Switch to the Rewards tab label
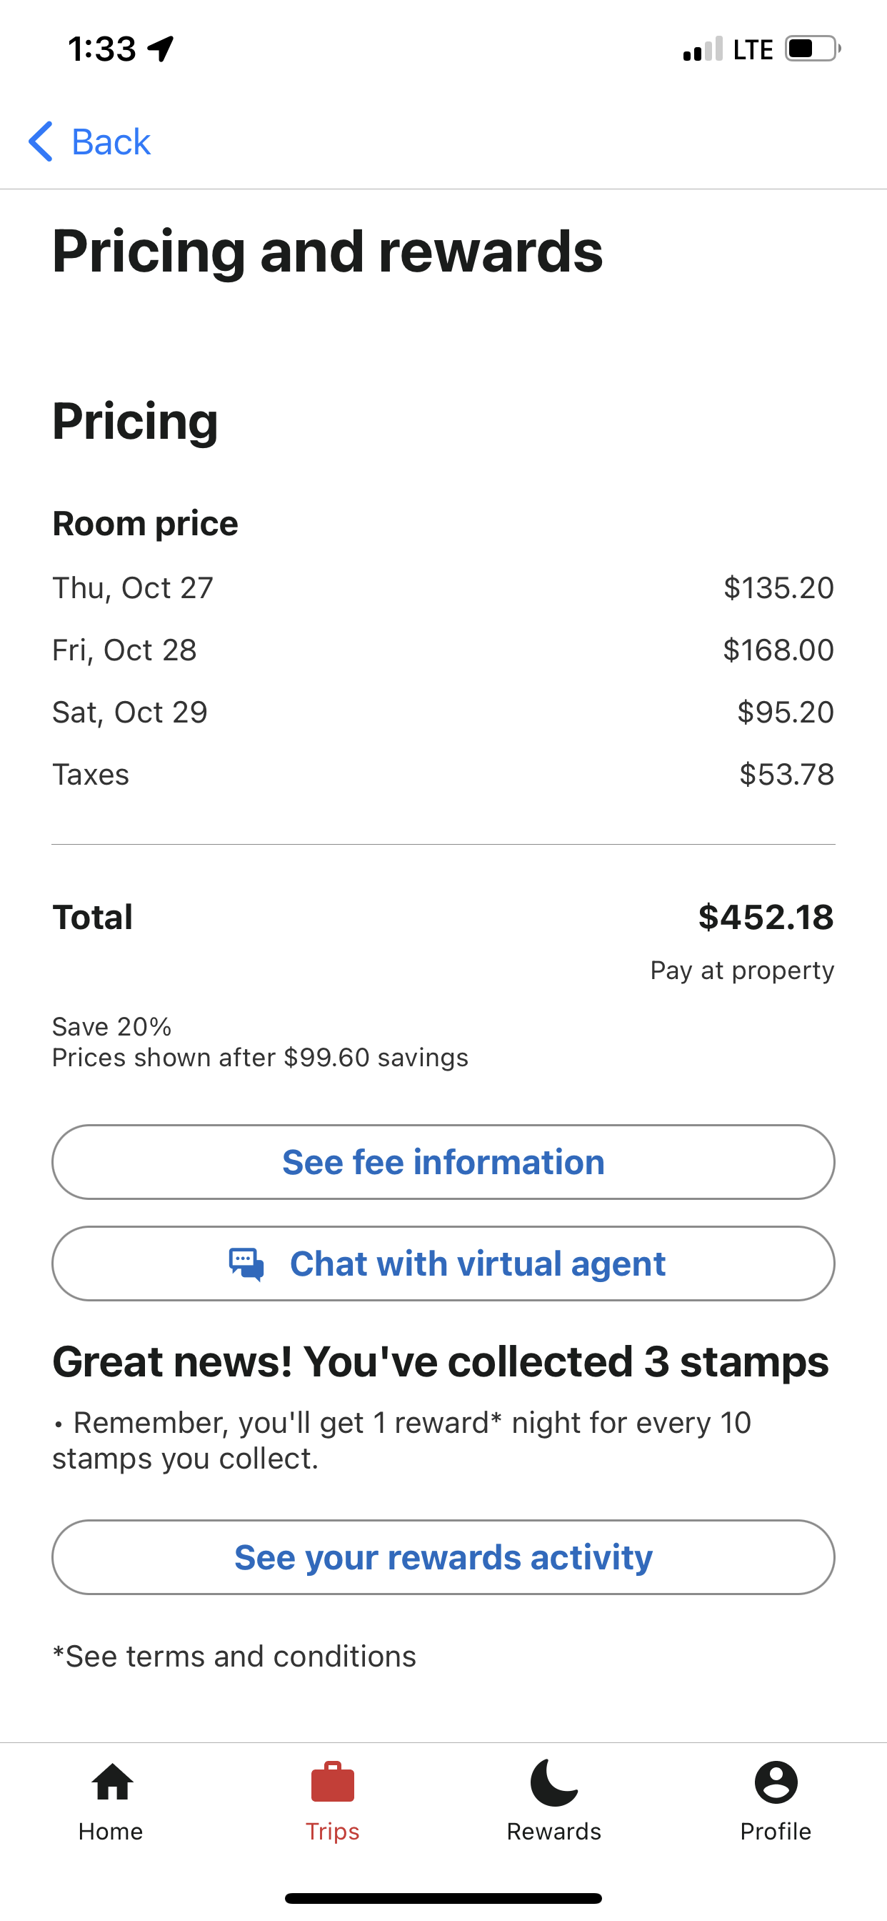This screenshot has width=887, height=1921. click(x=553, y=1832)
